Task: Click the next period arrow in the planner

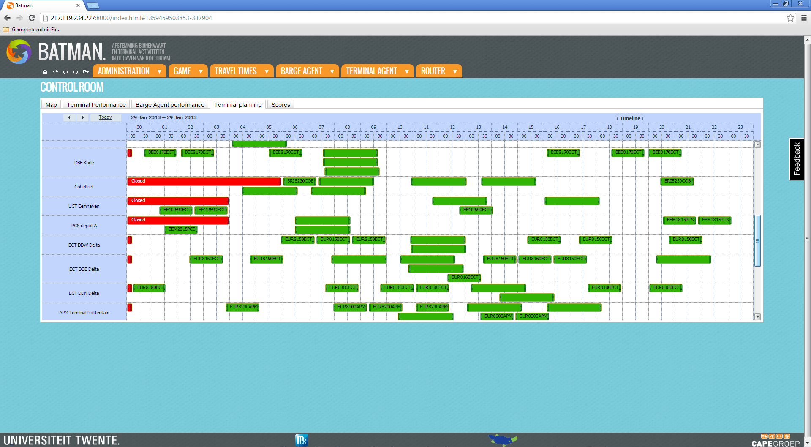Action: 82,117
